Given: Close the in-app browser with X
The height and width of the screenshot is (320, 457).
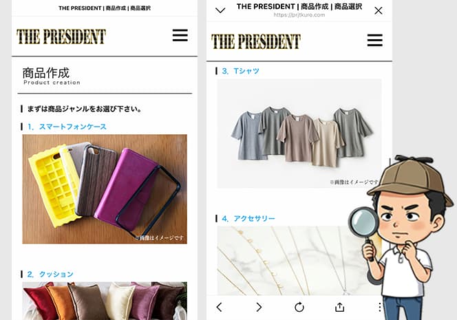Looking at the screenshot, I should pos(379,11).
